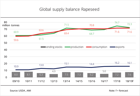
Task: Click the Source: USDA, AMI text
Action: pos(20,91)
